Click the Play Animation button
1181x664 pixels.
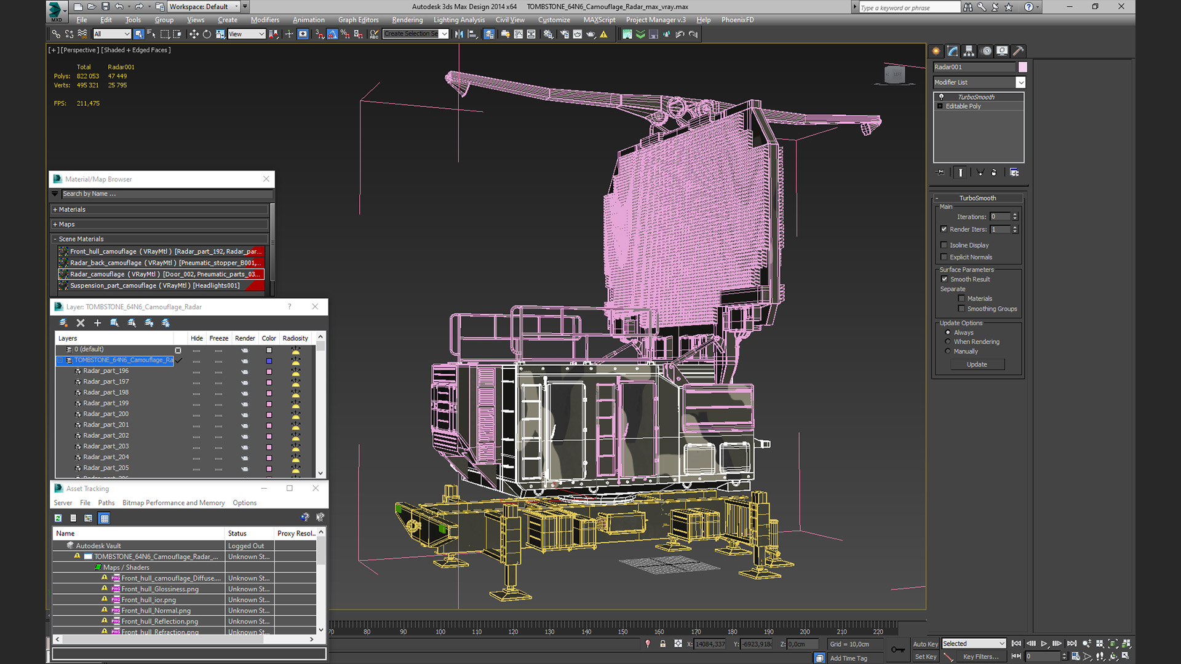(1044, 644)
